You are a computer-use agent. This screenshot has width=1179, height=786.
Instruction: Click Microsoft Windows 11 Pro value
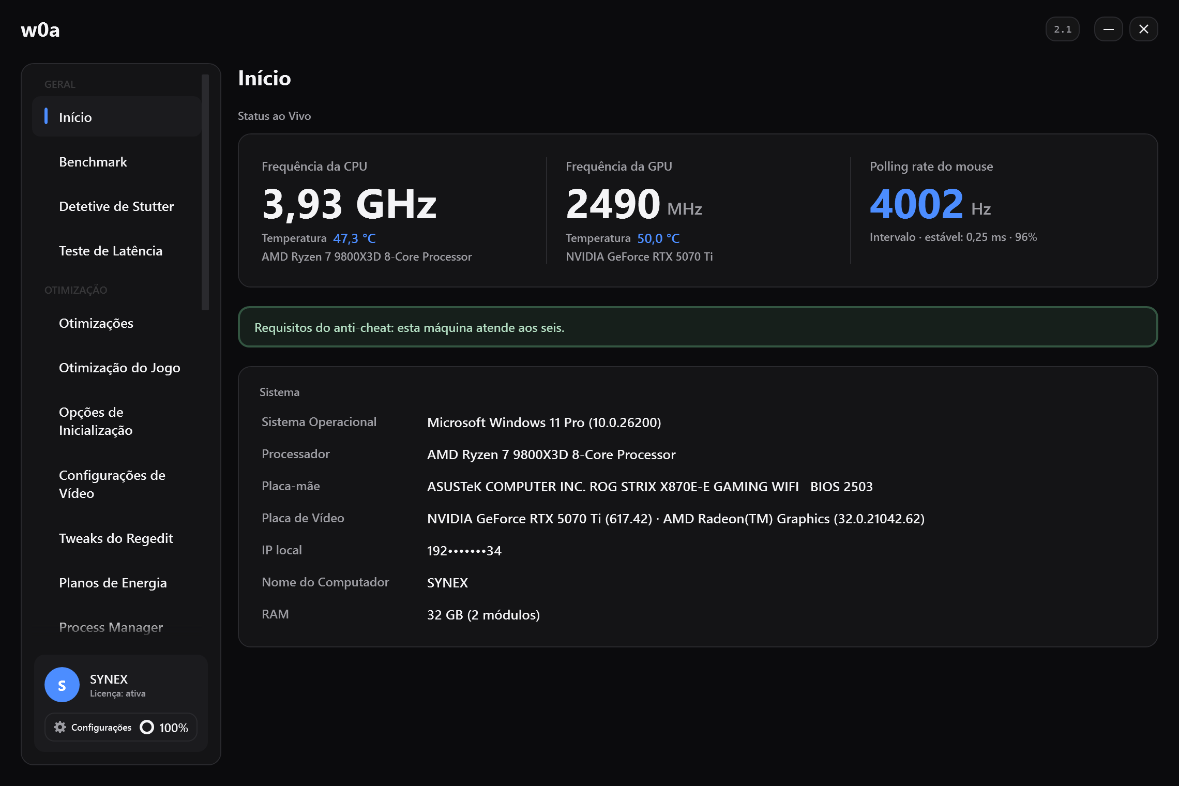[x=544, y=422]
